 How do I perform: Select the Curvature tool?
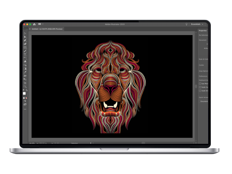[25, 44]
